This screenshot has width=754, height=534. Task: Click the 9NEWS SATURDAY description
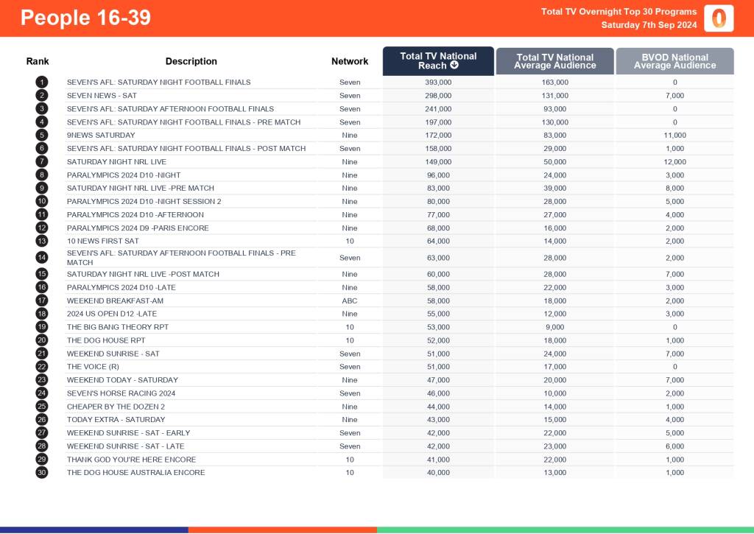[x=101, y=136]
